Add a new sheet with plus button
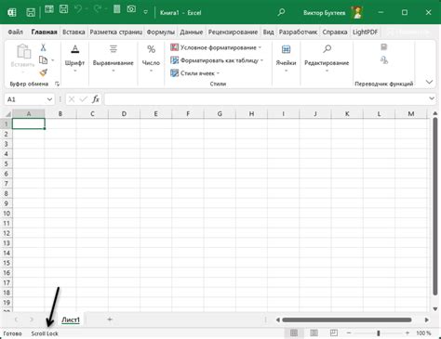 tap(110, 319)
